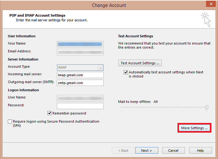Toggle the Remember password checkbox
The width and height of the screenshot is (218, 159).
[x=50, y=113]
